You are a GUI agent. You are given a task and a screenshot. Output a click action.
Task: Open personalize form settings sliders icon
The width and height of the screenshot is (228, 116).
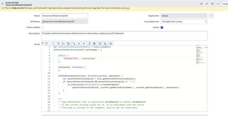tap(212, 4)
